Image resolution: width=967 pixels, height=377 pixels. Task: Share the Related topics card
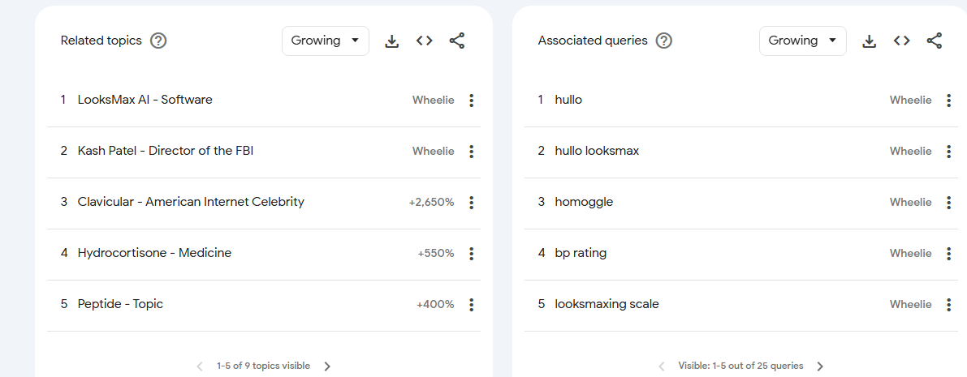pyautogui.click(x=457, y=41)
